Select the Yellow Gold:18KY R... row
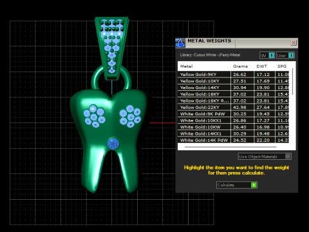The image size is (309, 232). [233, 101]
